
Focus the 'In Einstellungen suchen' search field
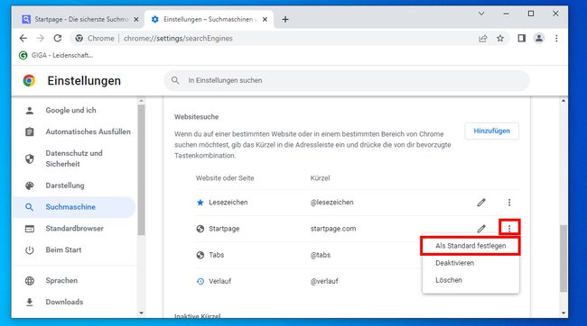(x=347, y=80)
